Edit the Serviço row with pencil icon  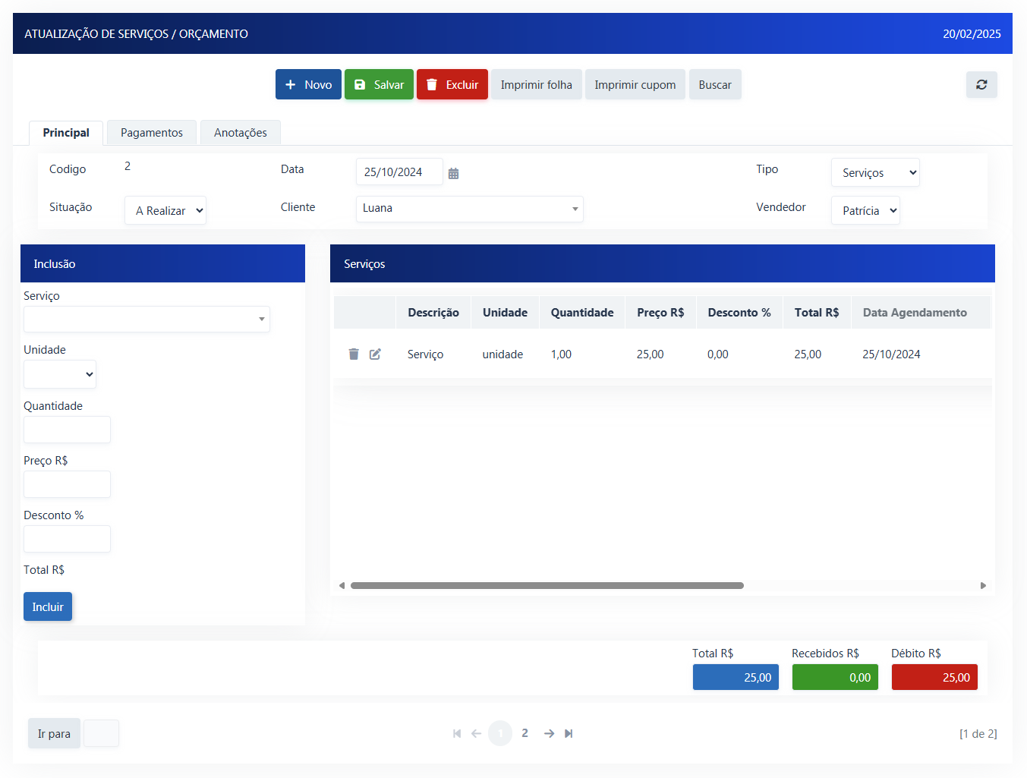pyautogui.click(x=375, y=354)
